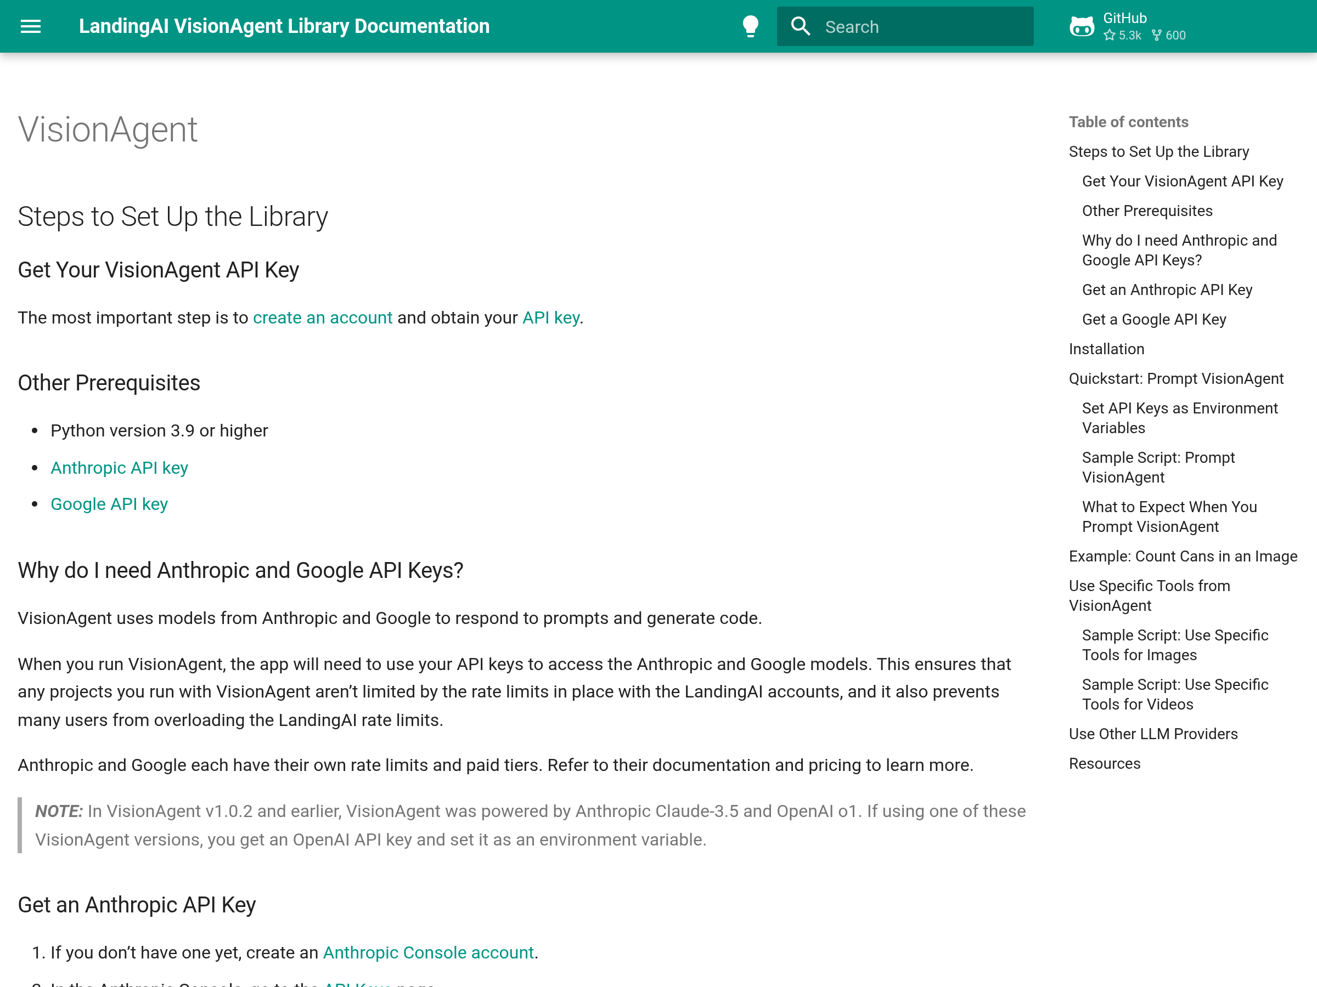Click the search magnifier icon
1317x987 pixels.
click(x=800, y=26)
